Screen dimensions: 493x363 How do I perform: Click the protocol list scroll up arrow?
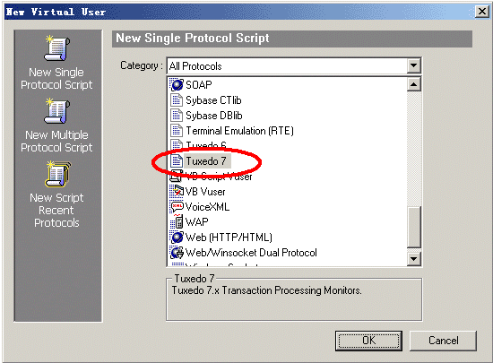coord(414,84)
